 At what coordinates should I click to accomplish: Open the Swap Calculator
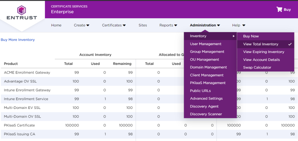coord(257,67)
